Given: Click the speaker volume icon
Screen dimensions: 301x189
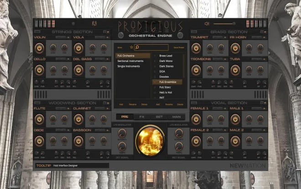Looking at the screenshot, I should tap(207, 24).
